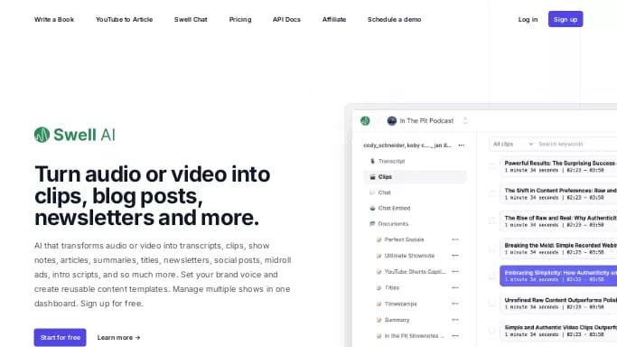Click Schedule a demo link
The image size is (617, 347).
point(394,19)
